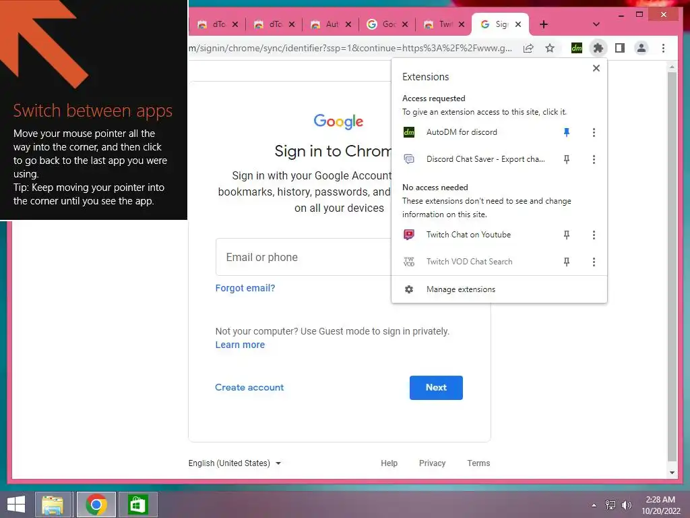690x518 pixels.
Task: Toggle Chrome side panel icon
Action: pos(620,48)
